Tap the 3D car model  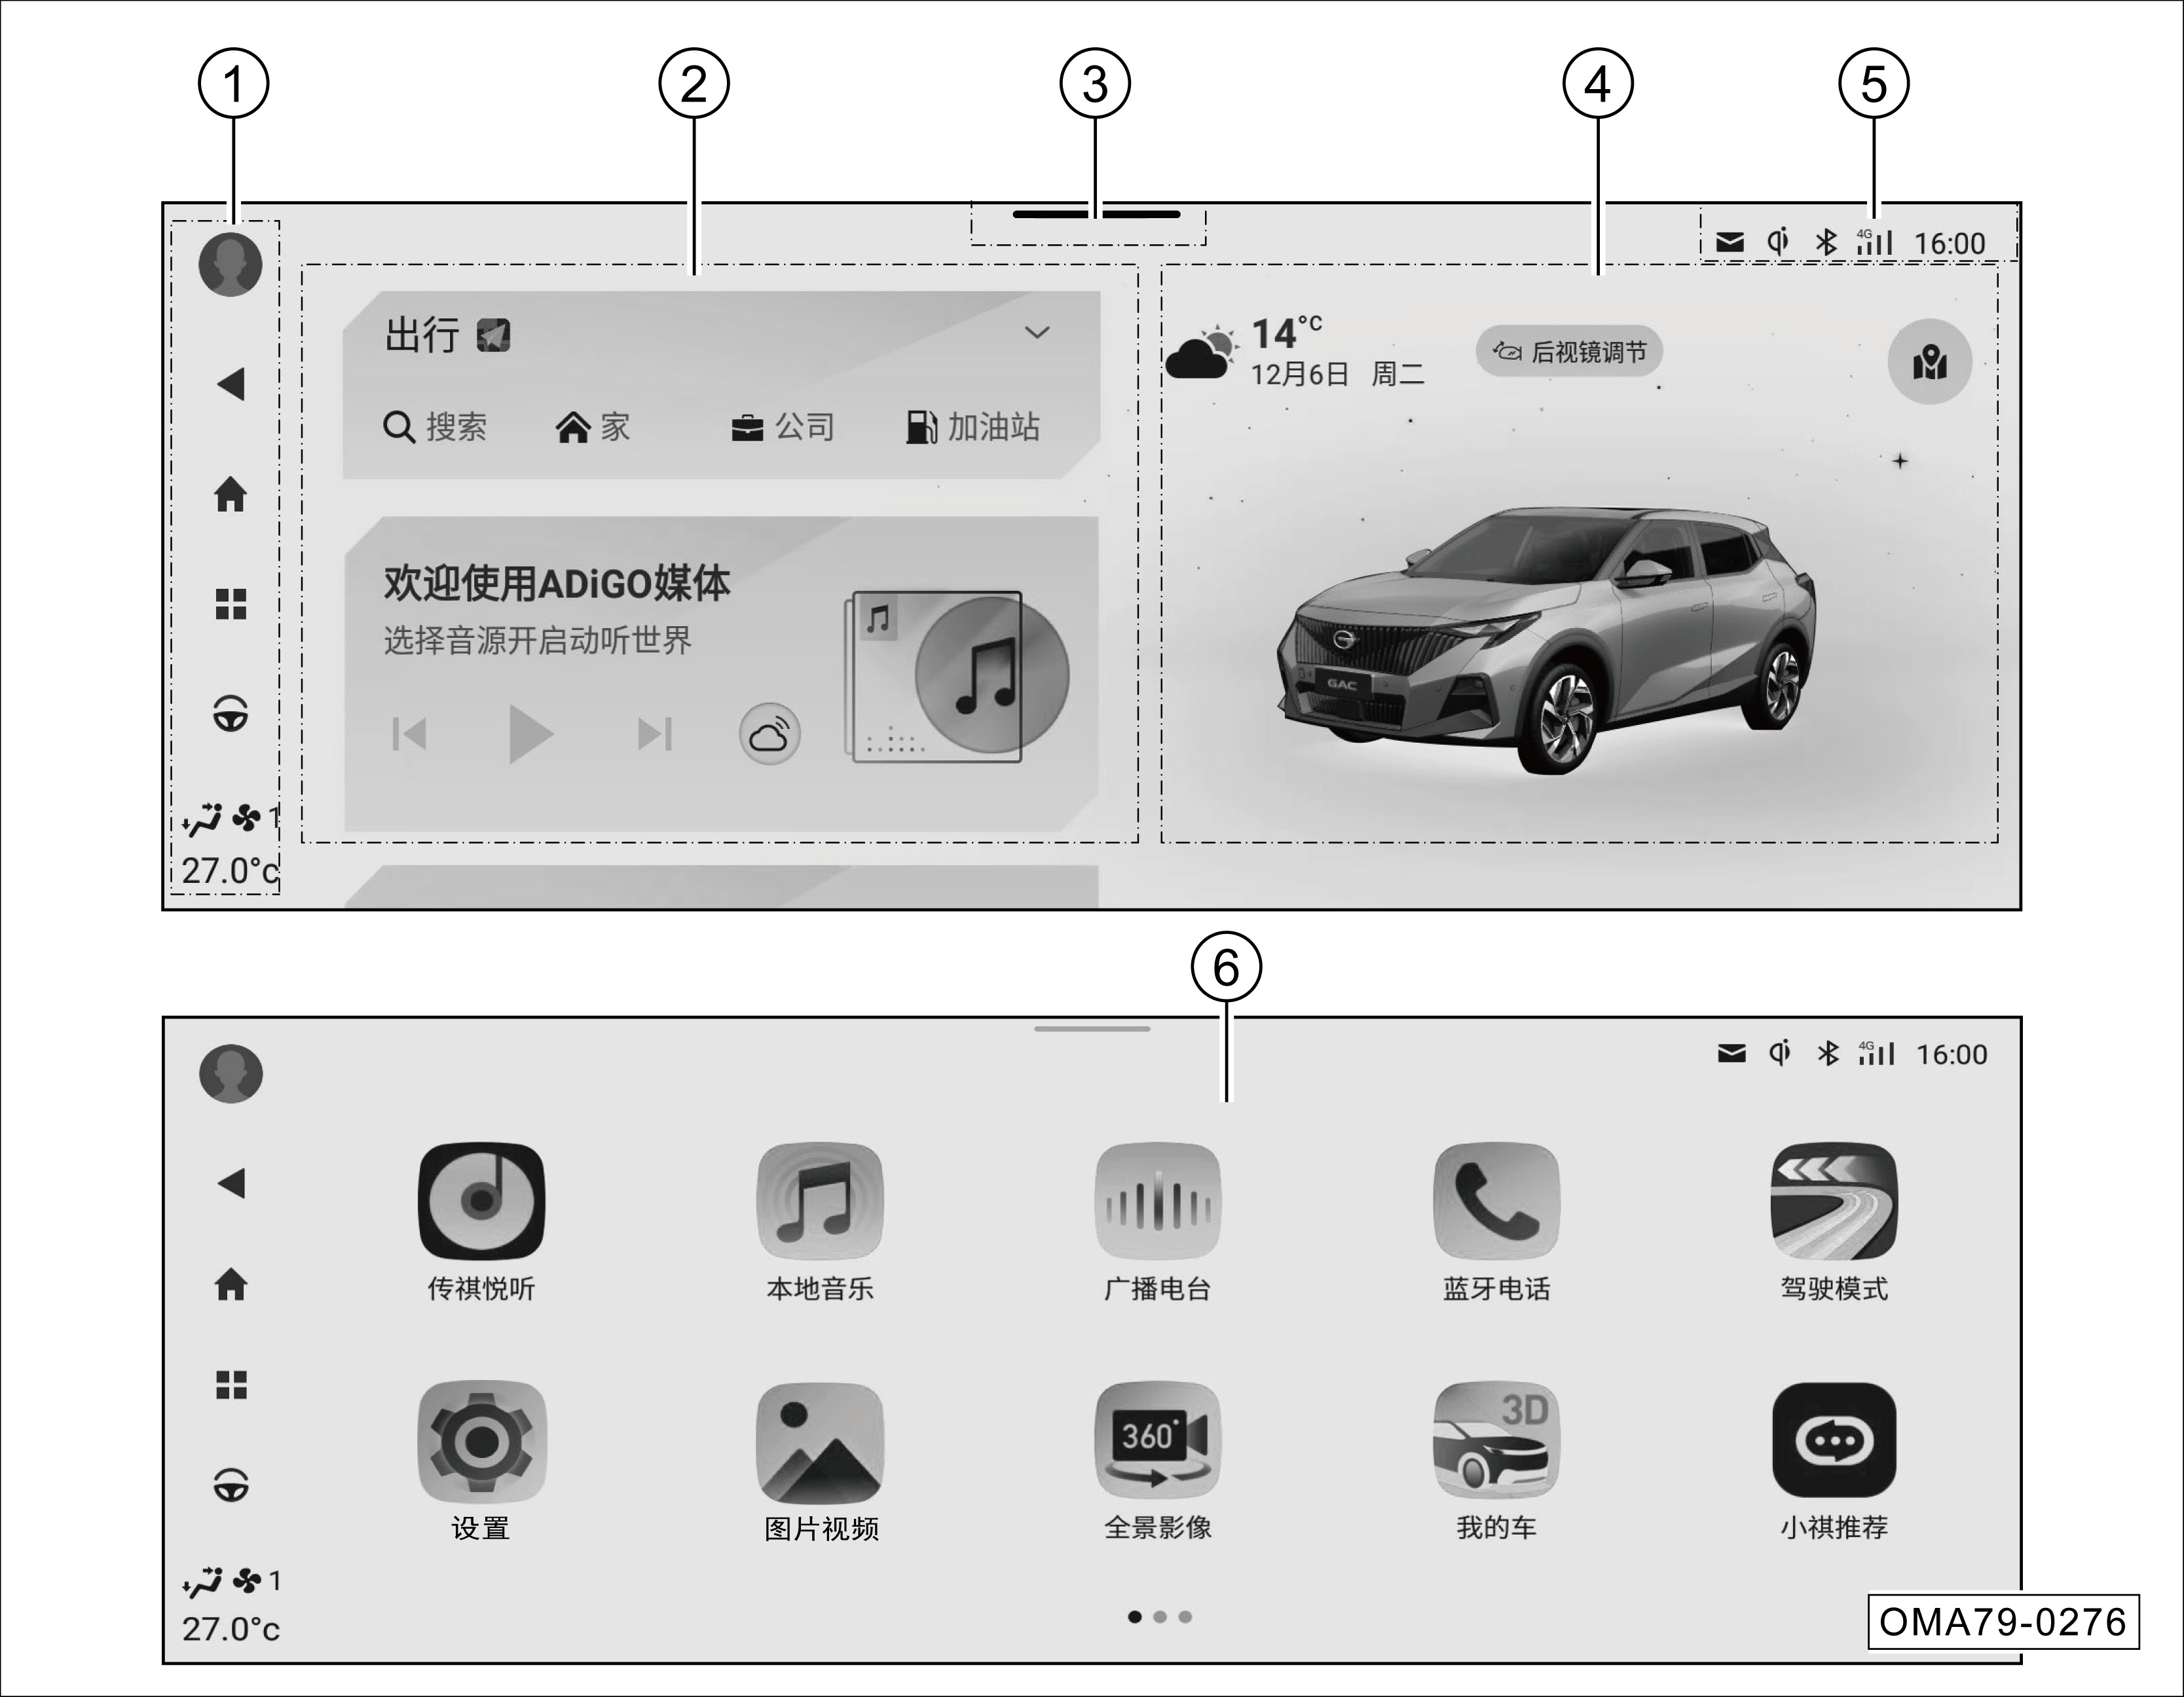click(1547, 640)
